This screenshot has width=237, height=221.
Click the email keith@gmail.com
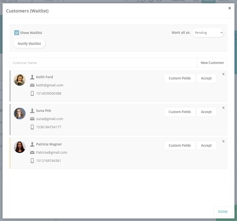(49, 85)
